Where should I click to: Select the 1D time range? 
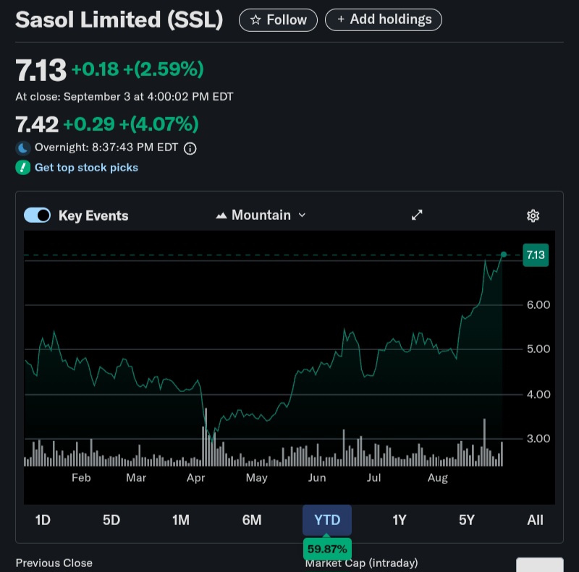click(x=43, y=520)
